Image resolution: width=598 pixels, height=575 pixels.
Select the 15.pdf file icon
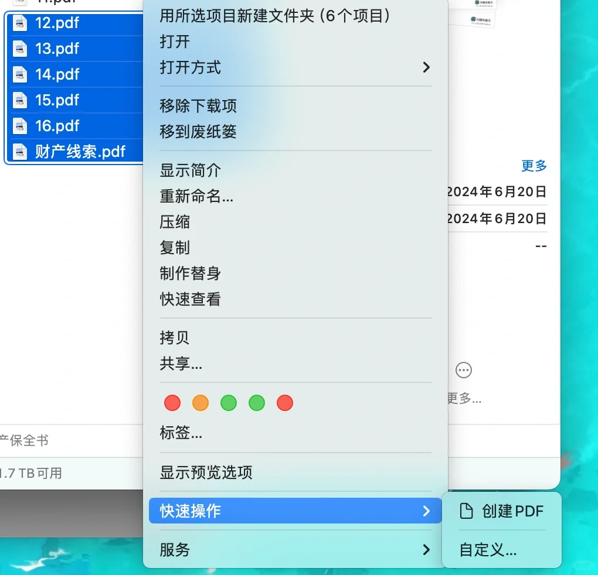click(x=21, y=100)
